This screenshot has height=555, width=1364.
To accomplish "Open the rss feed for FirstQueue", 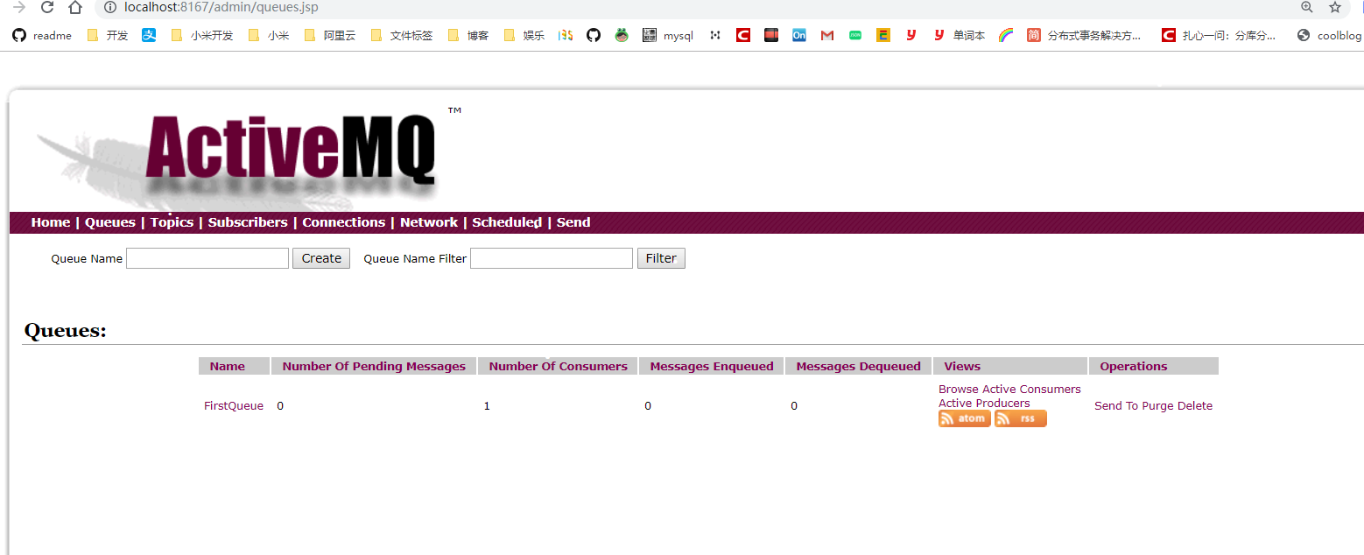I will click(1021, 418).
